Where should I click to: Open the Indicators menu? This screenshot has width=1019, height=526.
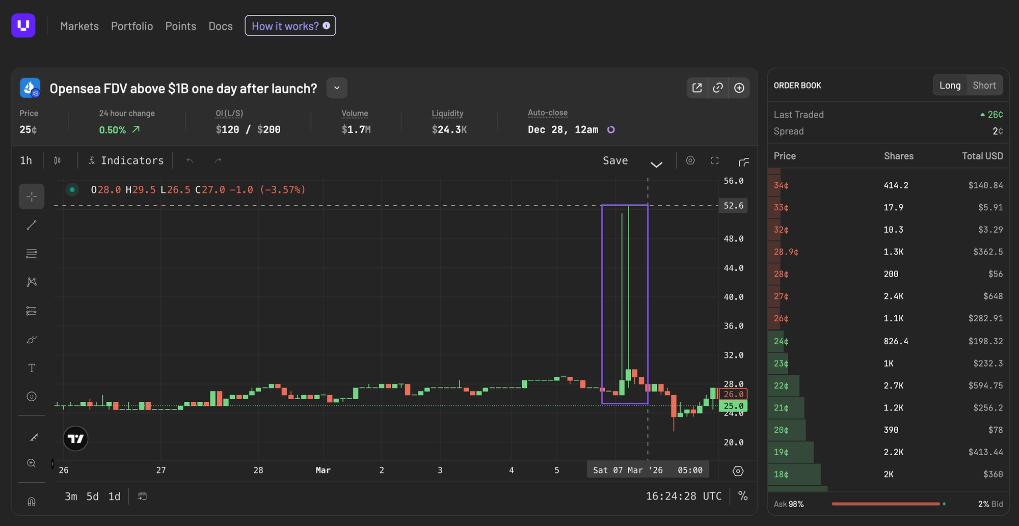pos(126,161)
